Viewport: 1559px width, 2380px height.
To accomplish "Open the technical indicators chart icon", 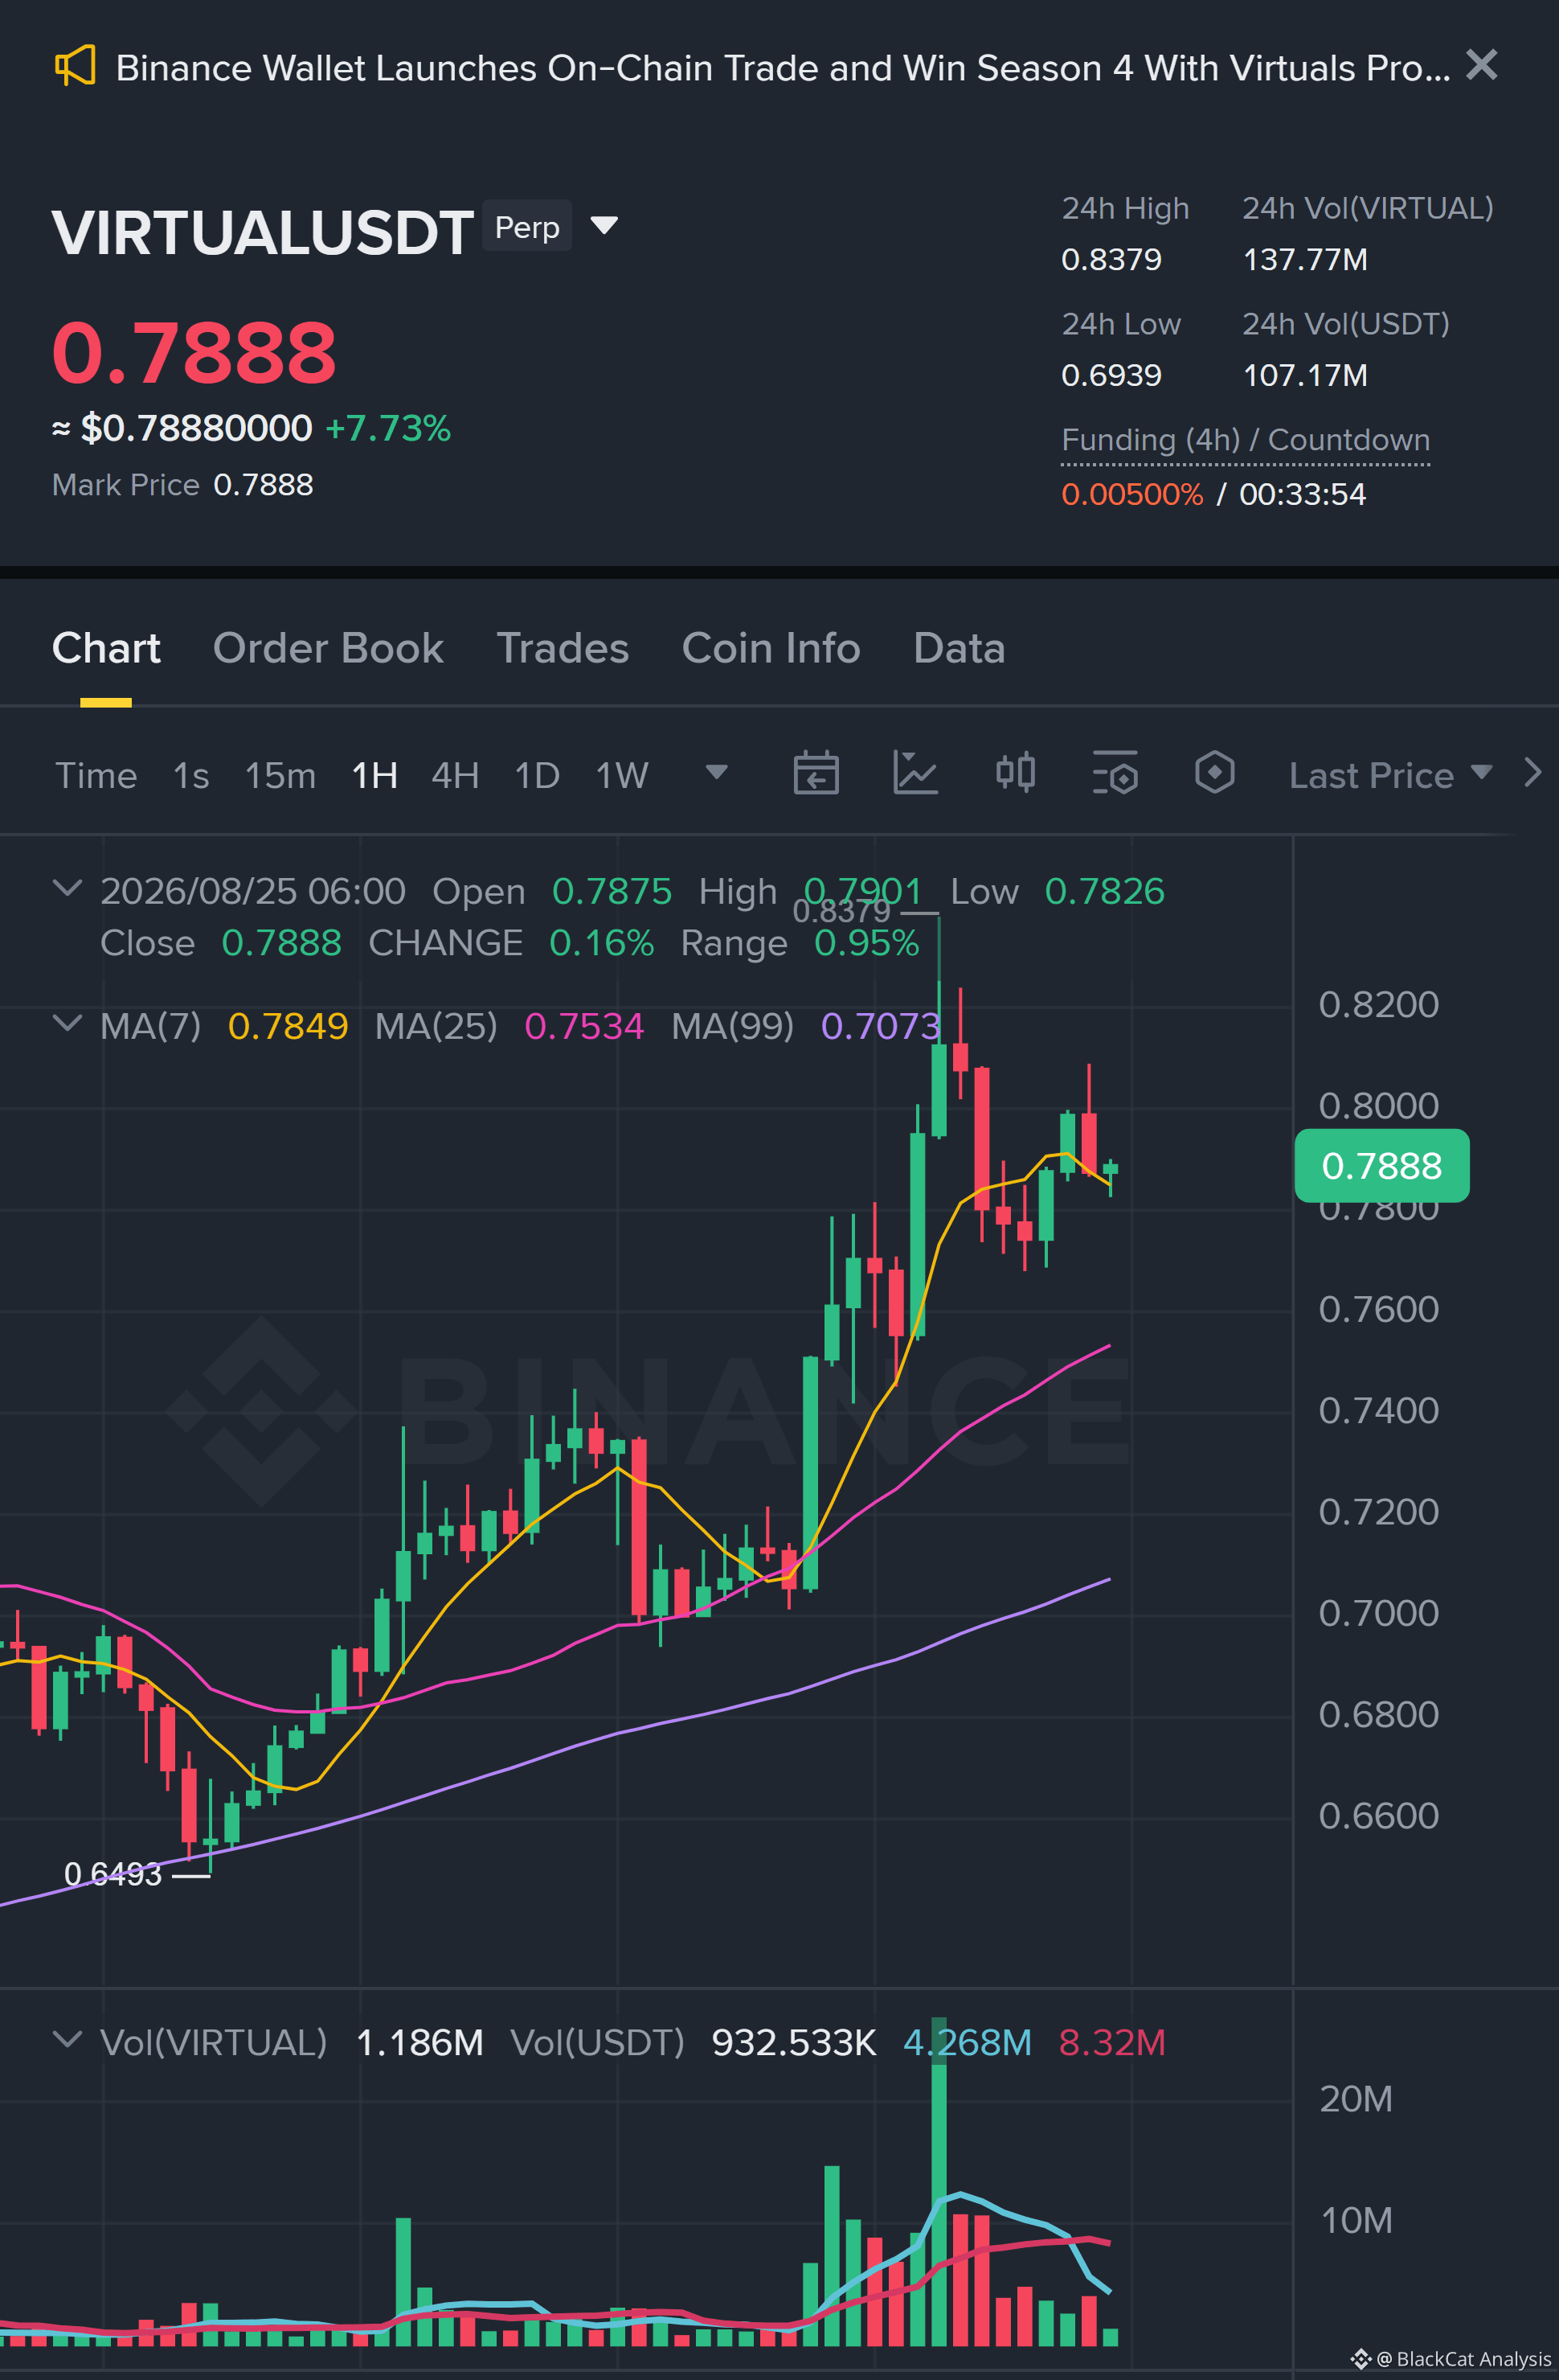I will pos(915,773).
